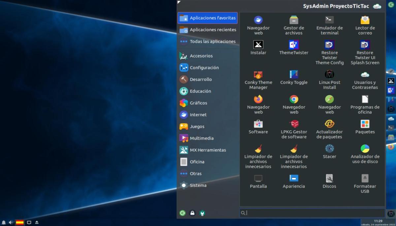
Task: Click the Spanish flag keyboard layout indicator
Action: [20, 222]
